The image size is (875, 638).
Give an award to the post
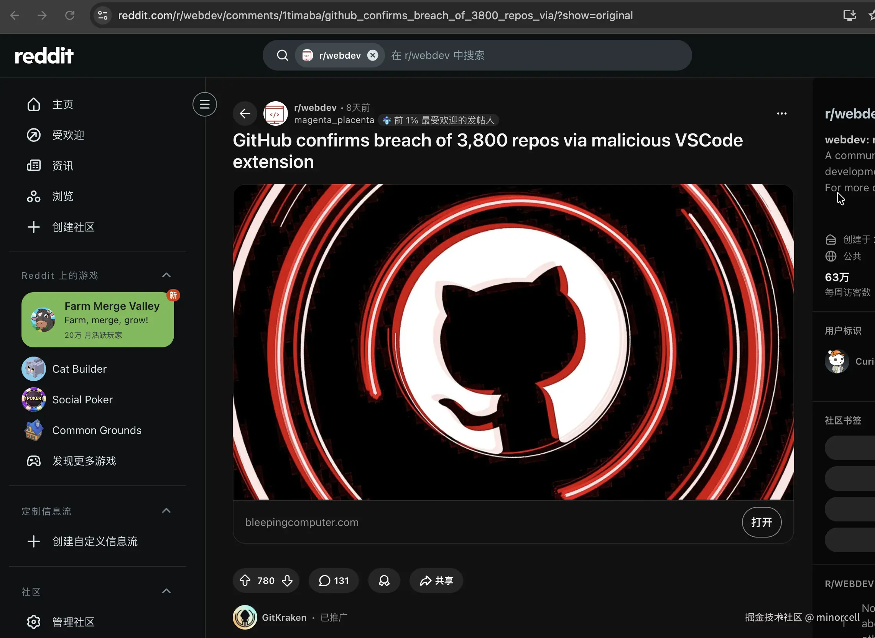384,580
